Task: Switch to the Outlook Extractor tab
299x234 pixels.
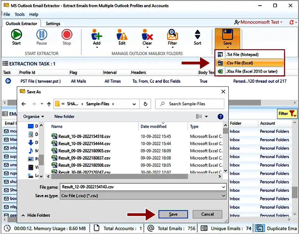Action: [22, 24]
